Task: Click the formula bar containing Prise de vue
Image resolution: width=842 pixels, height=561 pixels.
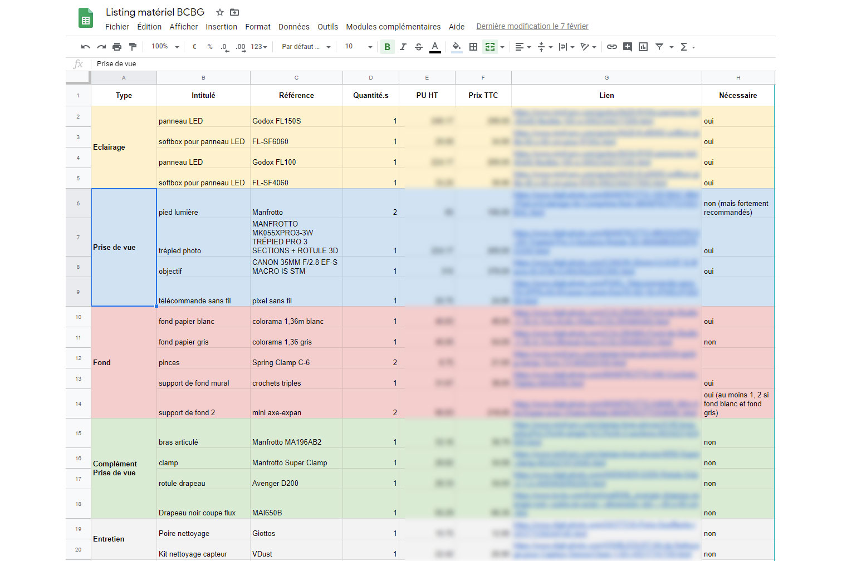Action: (x=434, y=64)
